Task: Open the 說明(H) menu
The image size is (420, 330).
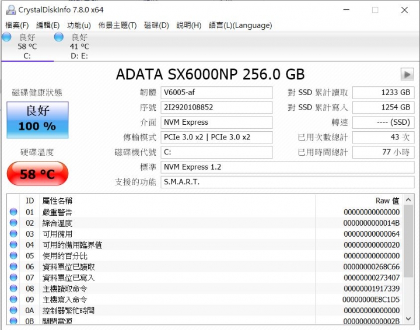Action: [189, 26]
